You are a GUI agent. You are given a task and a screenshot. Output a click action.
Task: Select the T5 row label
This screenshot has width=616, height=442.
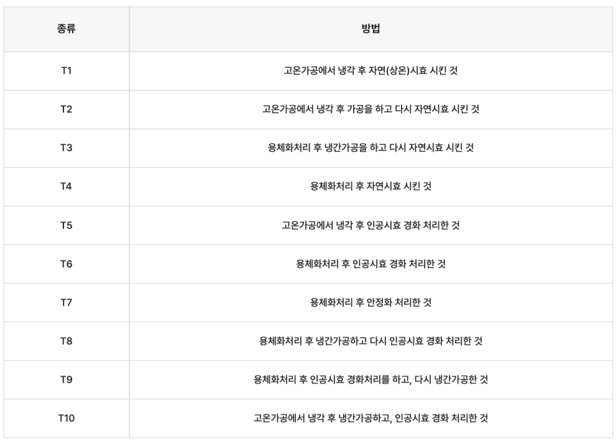pos(66,225)
